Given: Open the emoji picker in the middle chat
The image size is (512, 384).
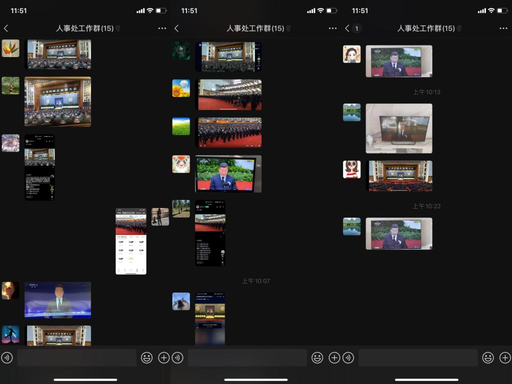Looking at the screenshot, I should [317, 357].
